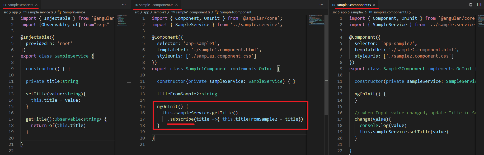Image resolution: width=484 pixels, height=155 pixels.
Task: Open 'sample1' folder breadcrumb
Action: (x=159, y=12)
